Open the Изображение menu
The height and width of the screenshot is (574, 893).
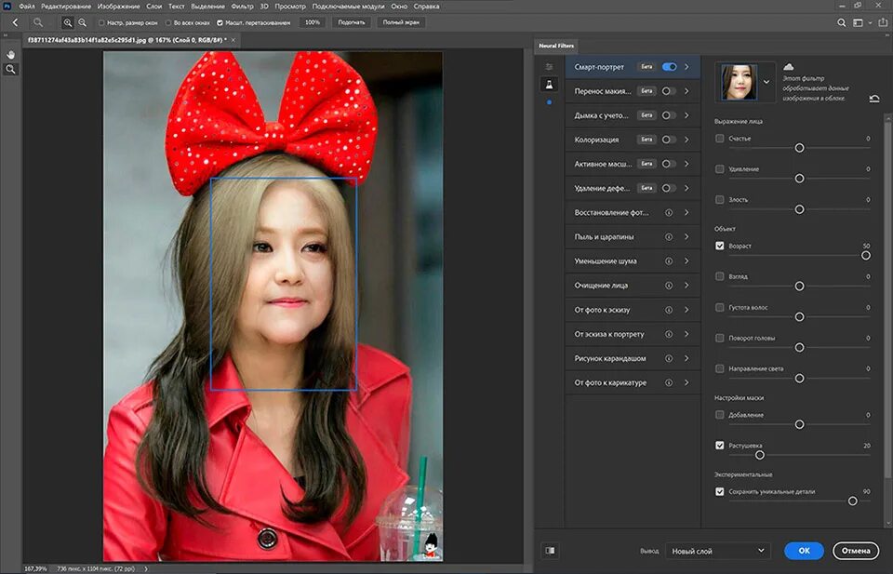pos(118,6)
